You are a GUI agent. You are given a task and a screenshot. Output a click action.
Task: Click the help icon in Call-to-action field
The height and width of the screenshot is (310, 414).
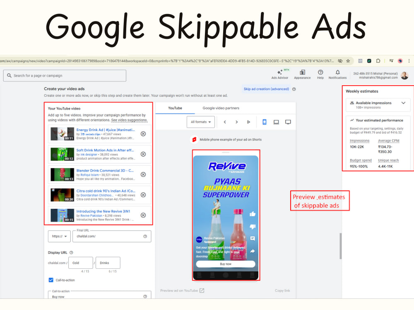coord(145,296)
